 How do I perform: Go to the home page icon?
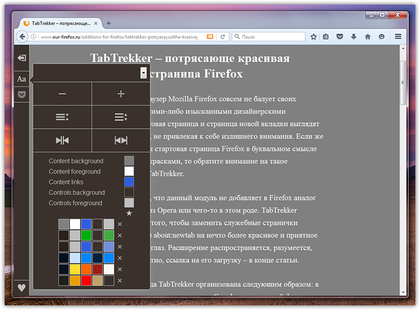368,37
